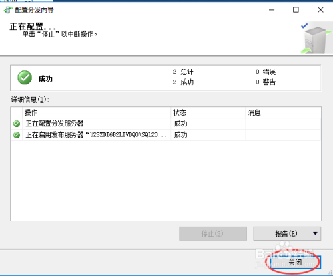Minimize the 配置分发向导 window
This screenshot has width=333, height=276.
click(272, 10)
